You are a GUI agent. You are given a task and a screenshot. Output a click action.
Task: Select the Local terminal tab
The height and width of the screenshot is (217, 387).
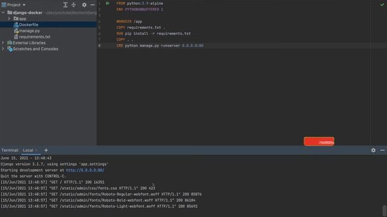[28, 150]
